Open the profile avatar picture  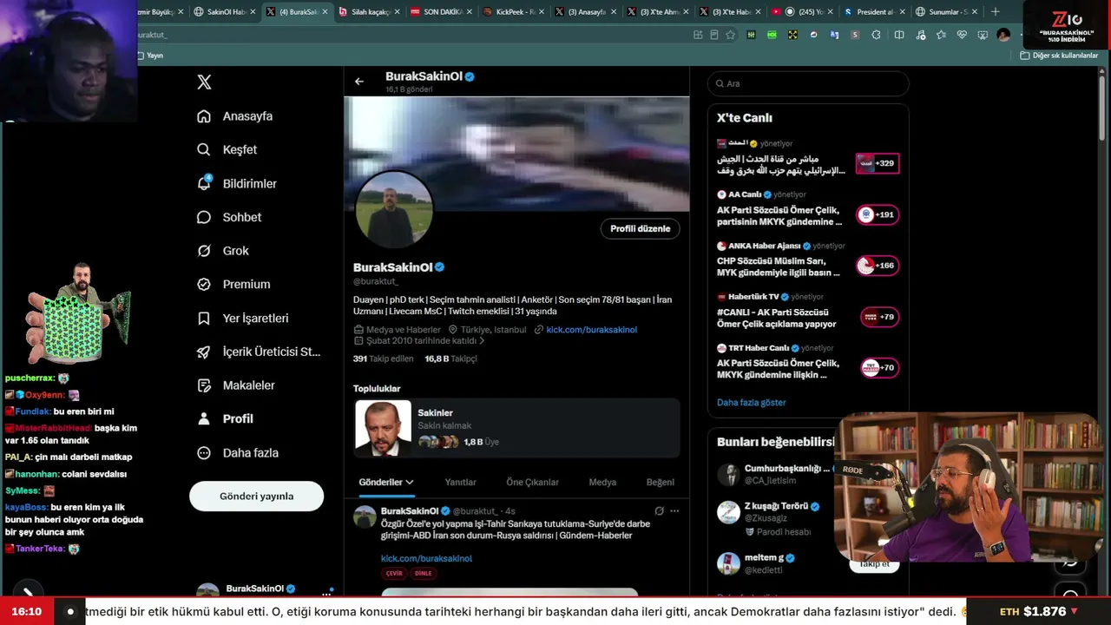pyautogui.click(x=394, y=210)
